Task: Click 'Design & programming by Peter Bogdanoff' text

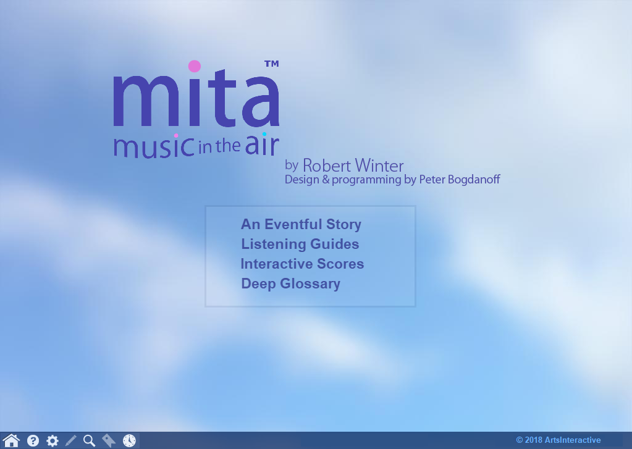Action: pyautogui.click(x=392, y=179)
